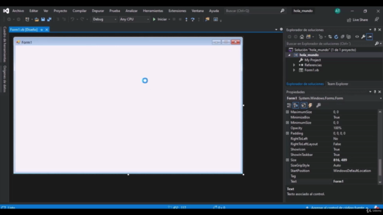This screenshot has height=215, width=383.
Task: Click the Undo arrow icon
Action: point(72,19)
